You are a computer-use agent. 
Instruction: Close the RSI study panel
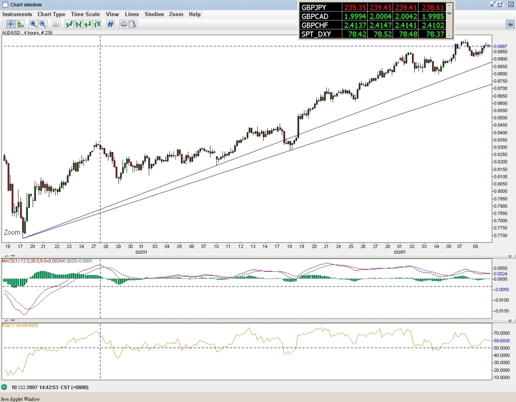(x=511, y=320)
